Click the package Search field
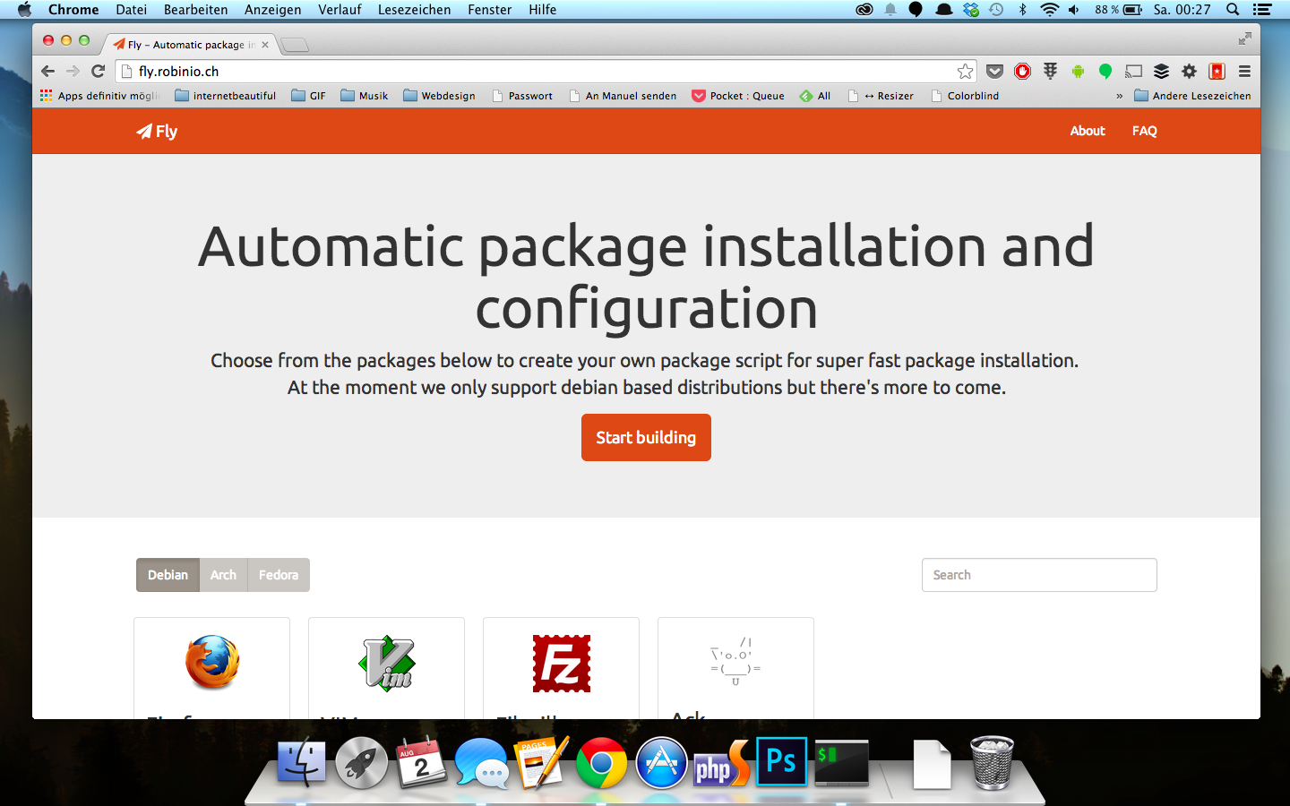The image size is (1290, 806). (x=1039, y=575)
